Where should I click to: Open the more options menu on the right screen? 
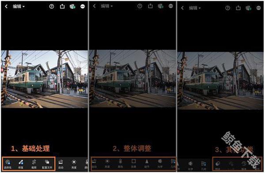click(x=258, y=8)
